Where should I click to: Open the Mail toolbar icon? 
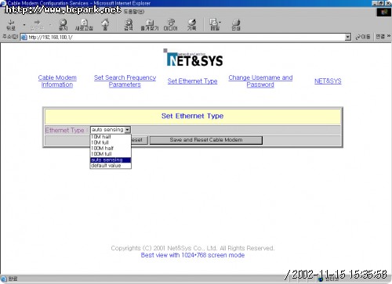(215, 25)
